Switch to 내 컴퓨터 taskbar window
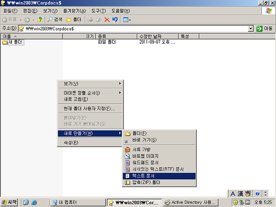276x207 pixels. pos(78,202)
